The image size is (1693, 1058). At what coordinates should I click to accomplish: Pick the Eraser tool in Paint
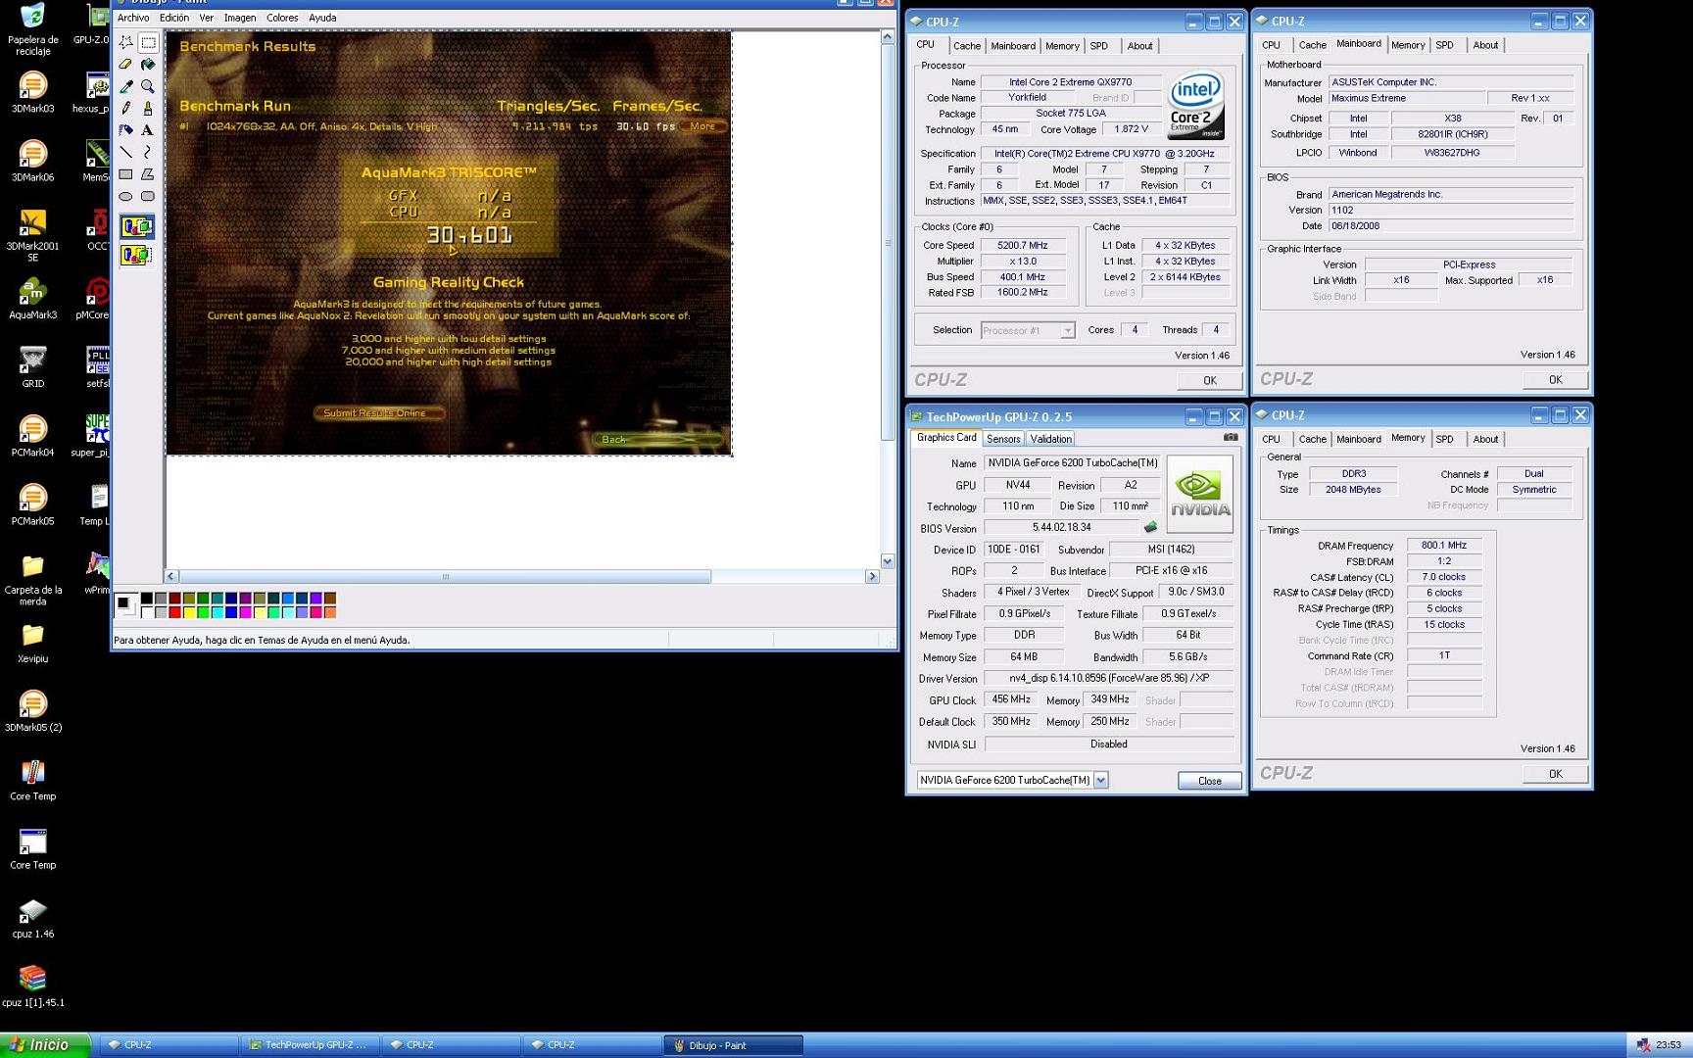[126, 65]
